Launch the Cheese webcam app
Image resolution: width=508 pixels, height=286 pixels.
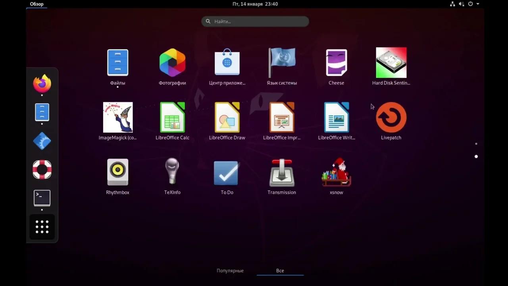[336, 62]
